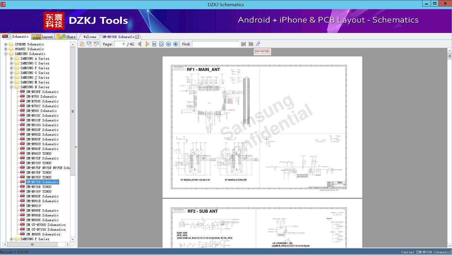Switch to the Schematic sidebar tab
Image resolution: width=452 pixels, height=255 pixels.
coord(15,37)
